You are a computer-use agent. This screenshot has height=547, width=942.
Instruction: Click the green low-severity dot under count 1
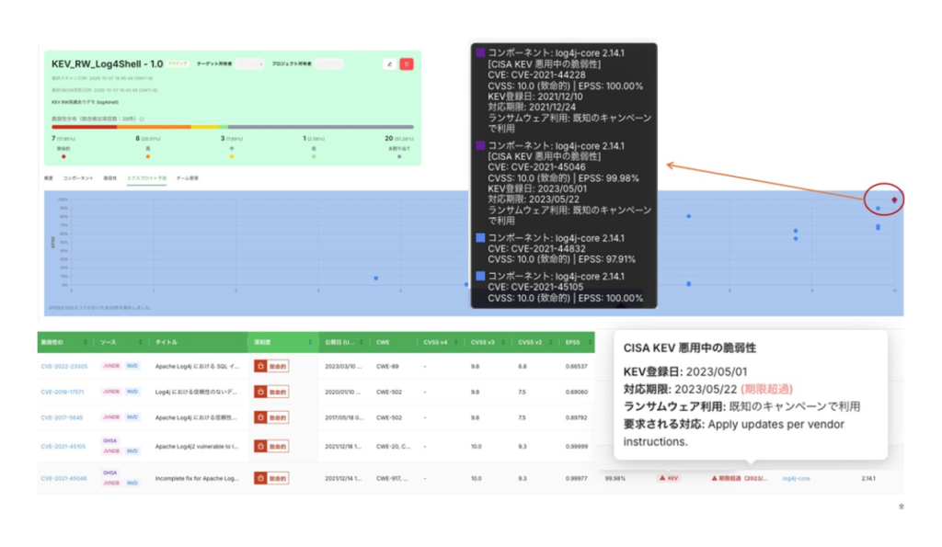pyautogui.click(x=314, y=156)
